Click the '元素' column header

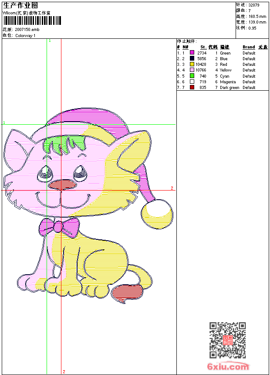click(x=263, y=47)
